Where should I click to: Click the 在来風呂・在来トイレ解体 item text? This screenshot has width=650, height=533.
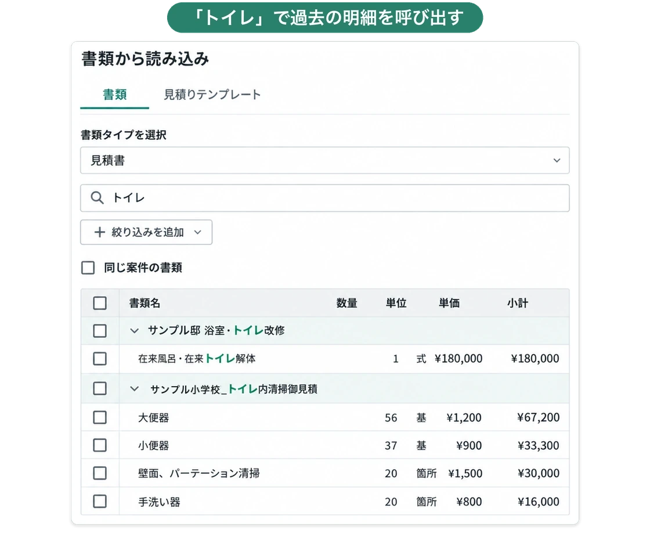coord(197,359)
